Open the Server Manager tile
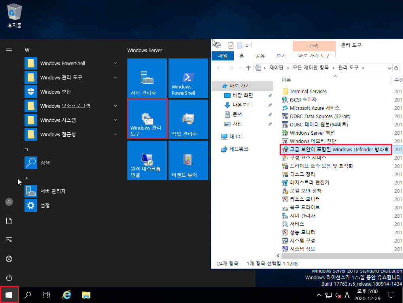 click(147, 78)
